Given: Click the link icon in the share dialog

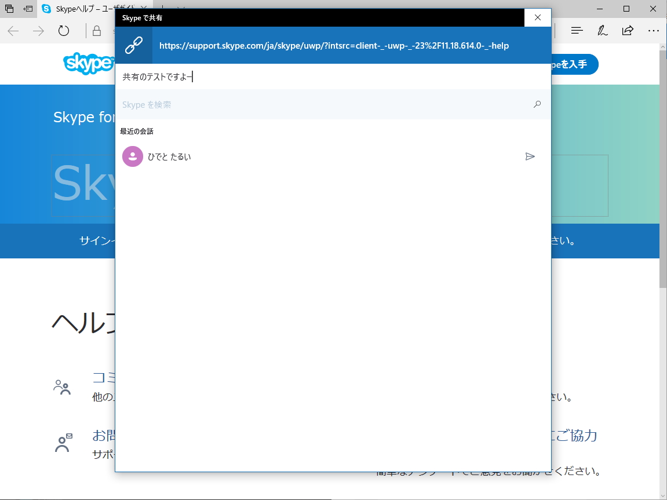Looking at the screenshot, I should tap(133, 45).
